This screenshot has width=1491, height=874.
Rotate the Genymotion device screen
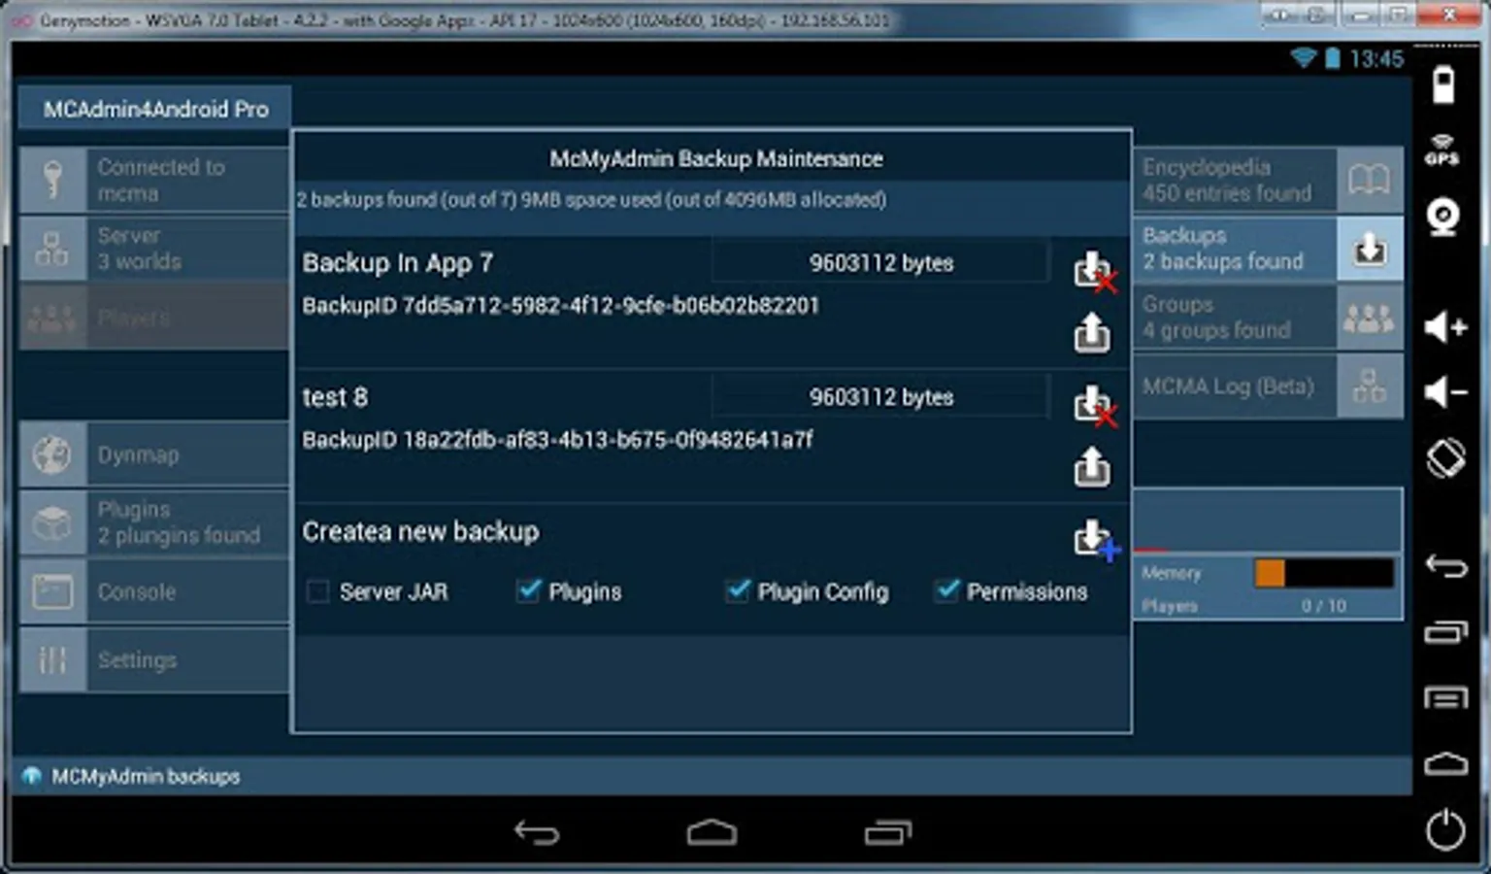click(1445, 457)
